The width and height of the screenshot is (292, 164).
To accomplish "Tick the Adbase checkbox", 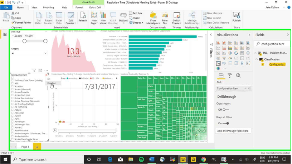I will [x=12, y=110].
